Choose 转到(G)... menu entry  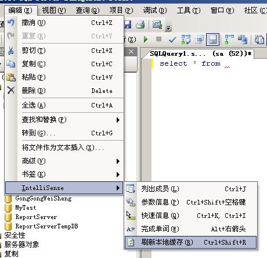pyautogui.click(x=65, y=133)
